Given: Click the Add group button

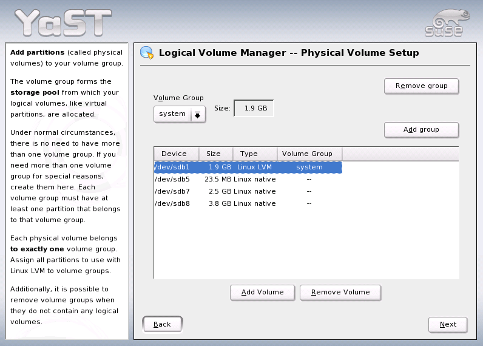Looking at the screenshot, I should (x=421, y=130).
